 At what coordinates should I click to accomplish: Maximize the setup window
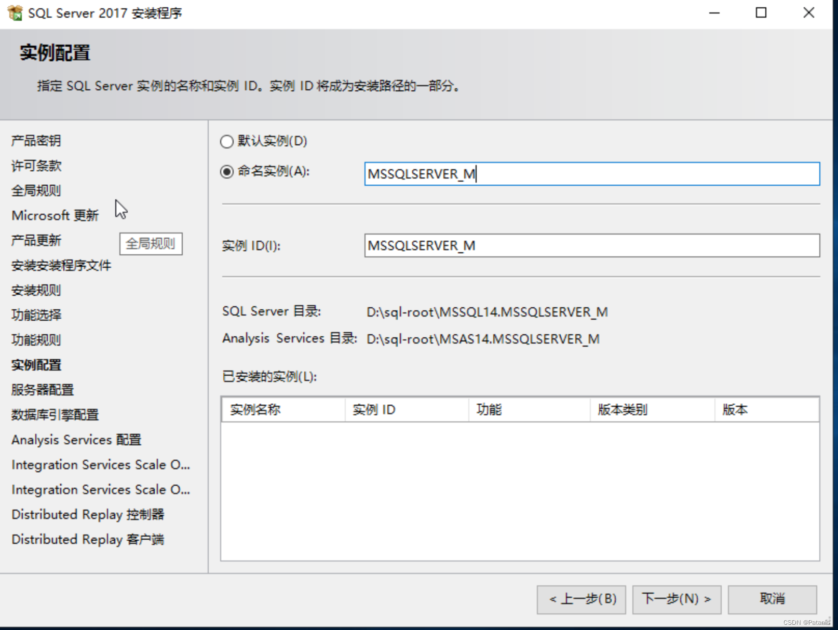(x=761, y=13)
